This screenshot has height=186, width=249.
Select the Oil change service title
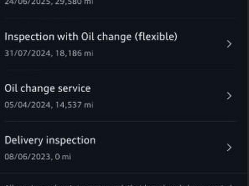[48, 88]
